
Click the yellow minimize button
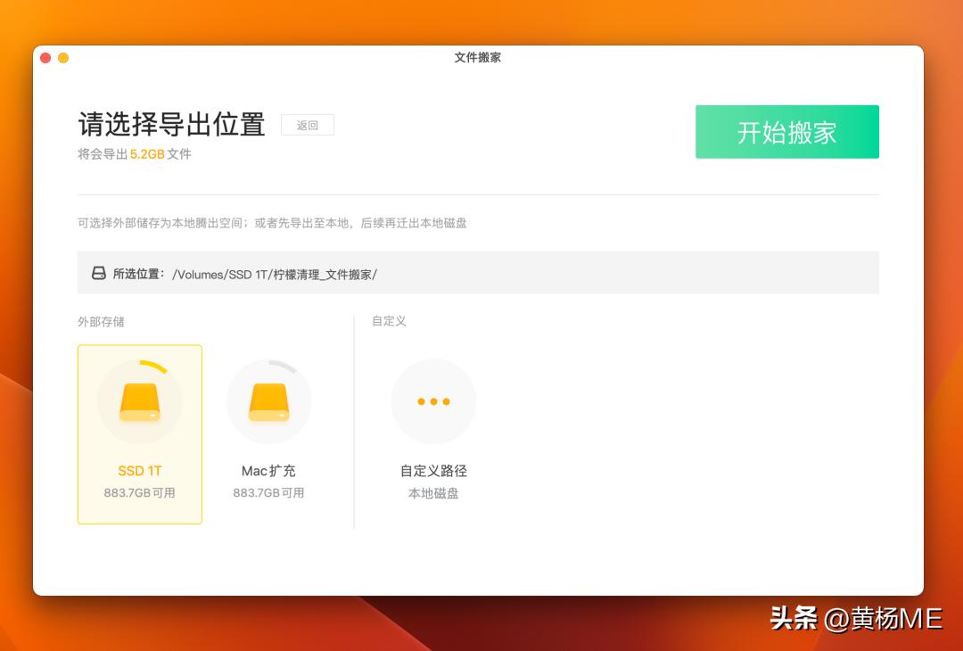tap(62, 56)
